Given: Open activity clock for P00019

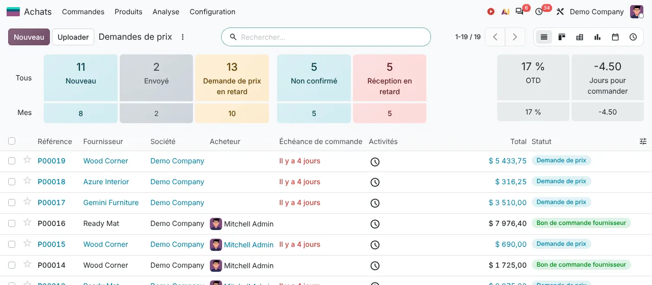Looking at the screenshot, I should point(375,162).
